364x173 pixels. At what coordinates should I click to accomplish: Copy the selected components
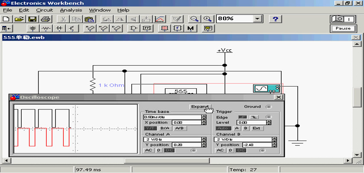pyautogui.click(x=76, y=19)
